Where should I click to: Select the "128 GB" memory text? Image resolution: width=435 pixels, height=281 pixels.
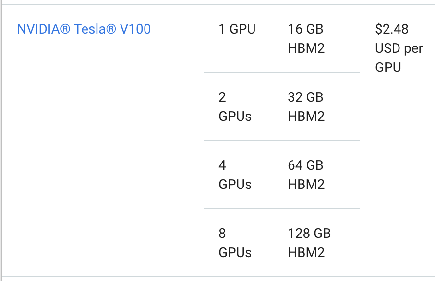coord(309,234)
